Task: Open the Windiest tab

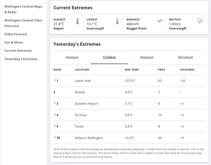Action: (185, 58)
